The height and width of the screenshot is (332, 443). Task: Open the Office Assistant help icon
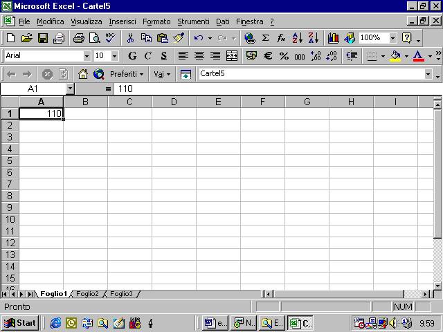(x=407, y=38)
